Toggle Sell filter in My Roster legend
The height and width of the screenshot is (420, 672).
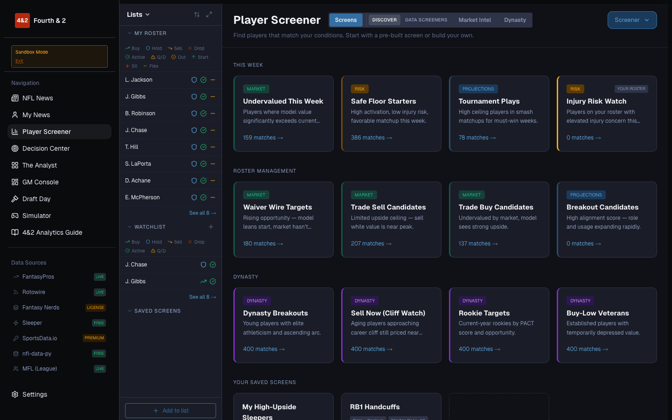pos(175,48)
